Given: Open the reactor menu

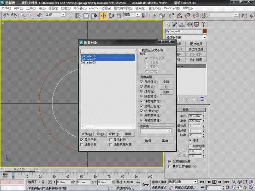Looking at the screenshot, I should pos(94,8).
